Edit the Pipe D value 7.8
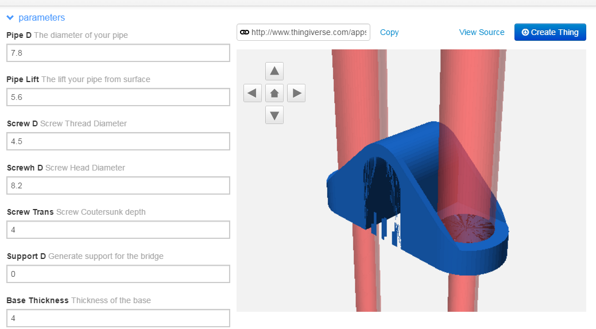The height and width of the screenshot is (329, 596). click(118, 53)
